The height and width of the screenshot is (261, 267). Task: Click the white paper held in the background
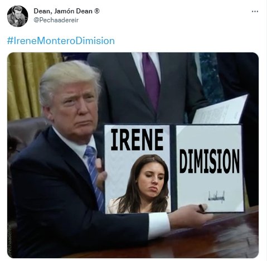[220, 109]
